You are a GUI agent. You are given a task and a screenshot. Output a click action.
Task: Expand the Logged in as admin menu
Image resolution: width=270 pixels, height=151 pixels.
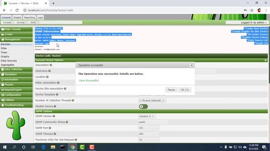(x=254, y=22)
